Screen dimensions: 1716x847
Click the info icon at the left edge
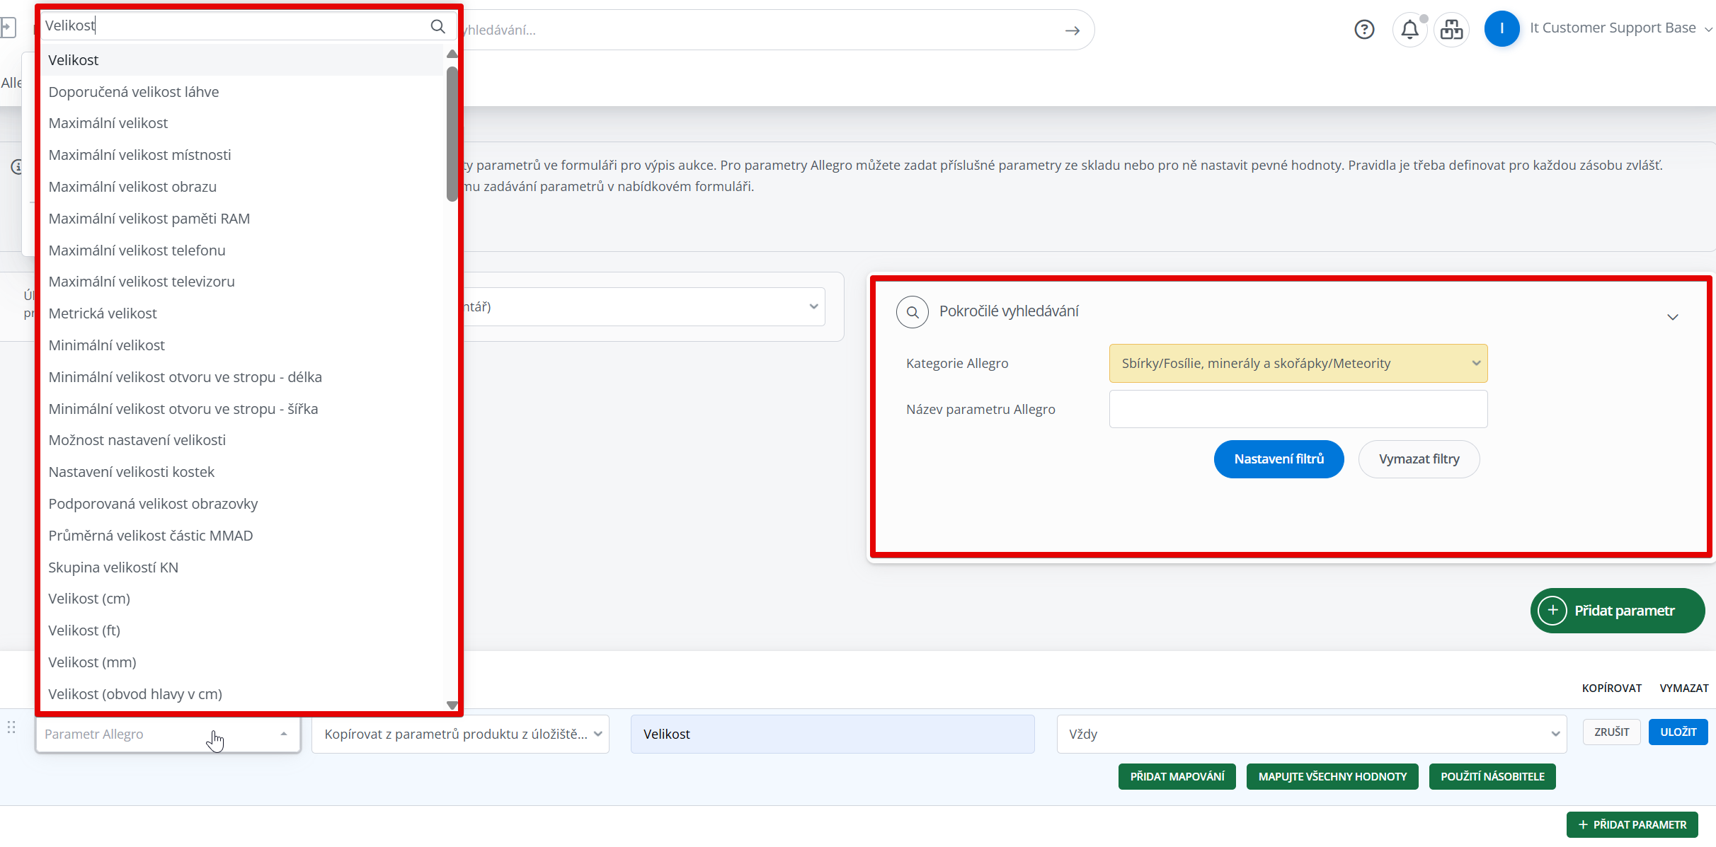pos(17,167)
